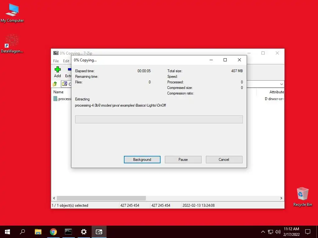The image size is (318, 238).
Task: Open Google Chrome from the taskbar
Action: tap(53, 232)
